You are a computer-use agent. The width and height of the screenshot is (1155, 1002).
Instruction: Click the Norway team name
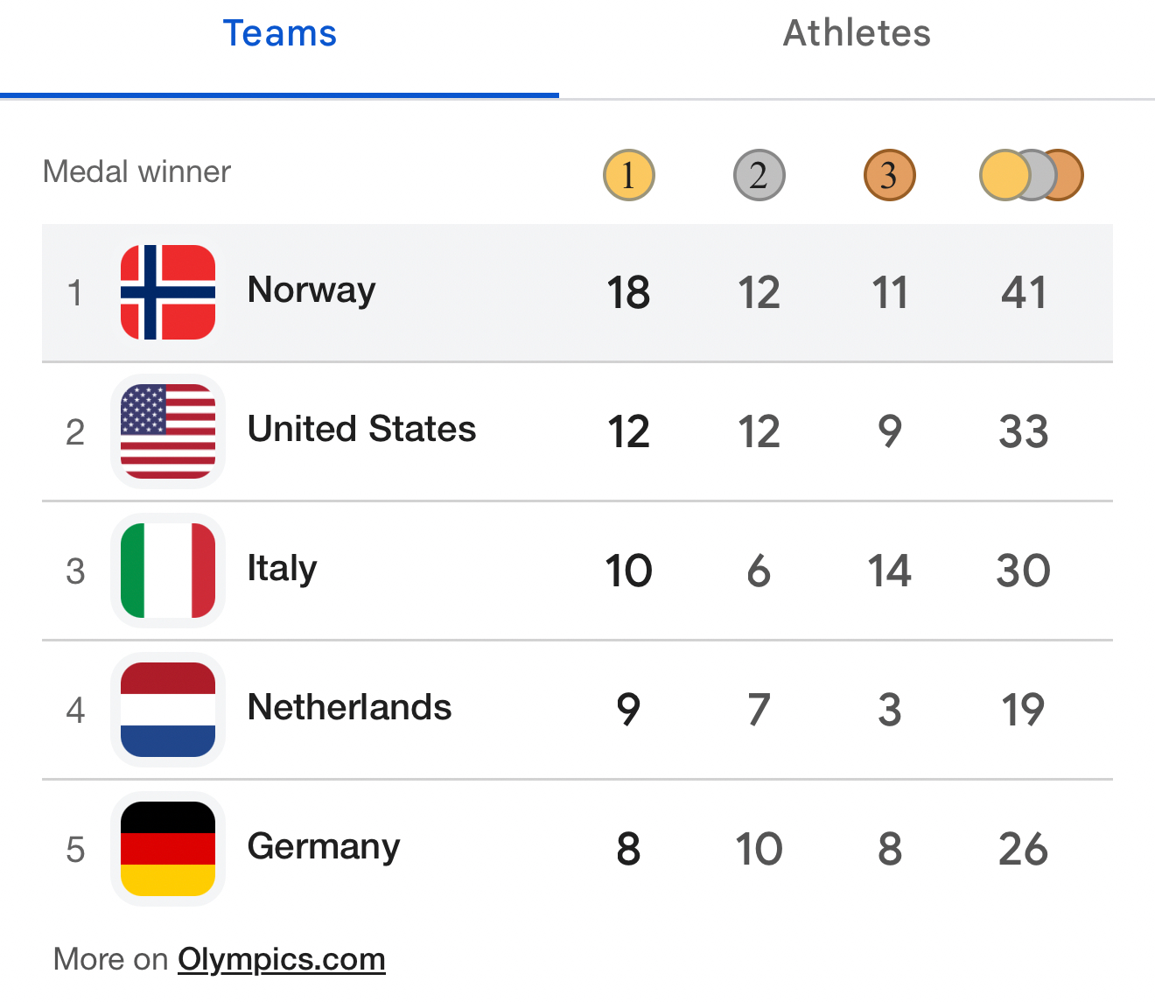(x=311, y=291)
